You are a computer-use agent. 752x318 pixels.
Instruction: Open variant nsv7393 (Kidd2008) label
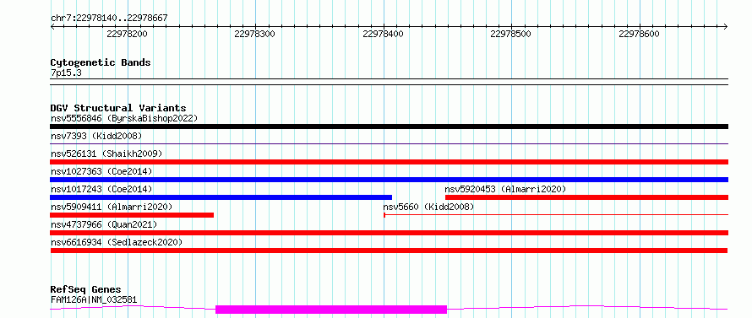click(96, 136)
